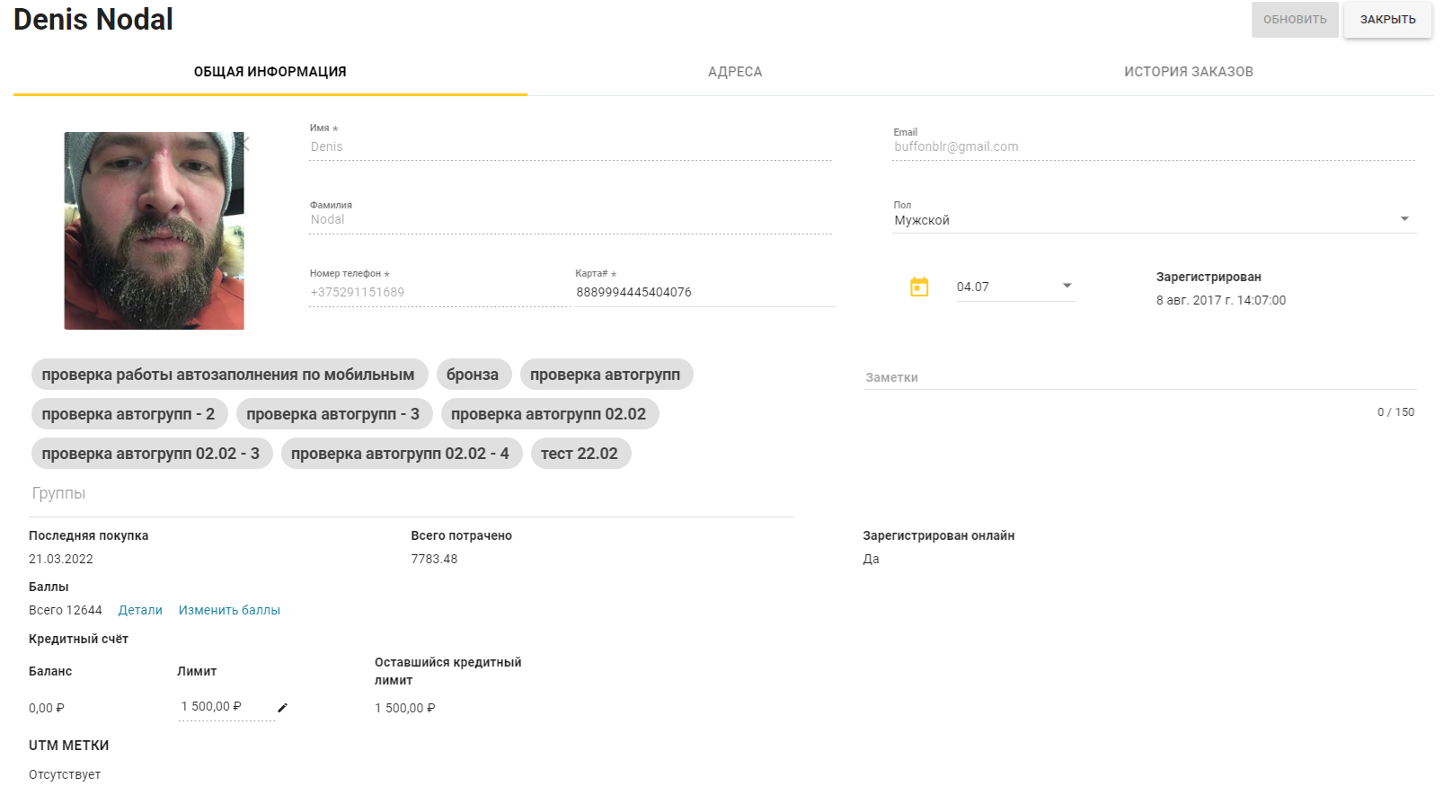Click the Заметки notes field
Viewport: 1443px width, 804px height.
[1140, 377]
